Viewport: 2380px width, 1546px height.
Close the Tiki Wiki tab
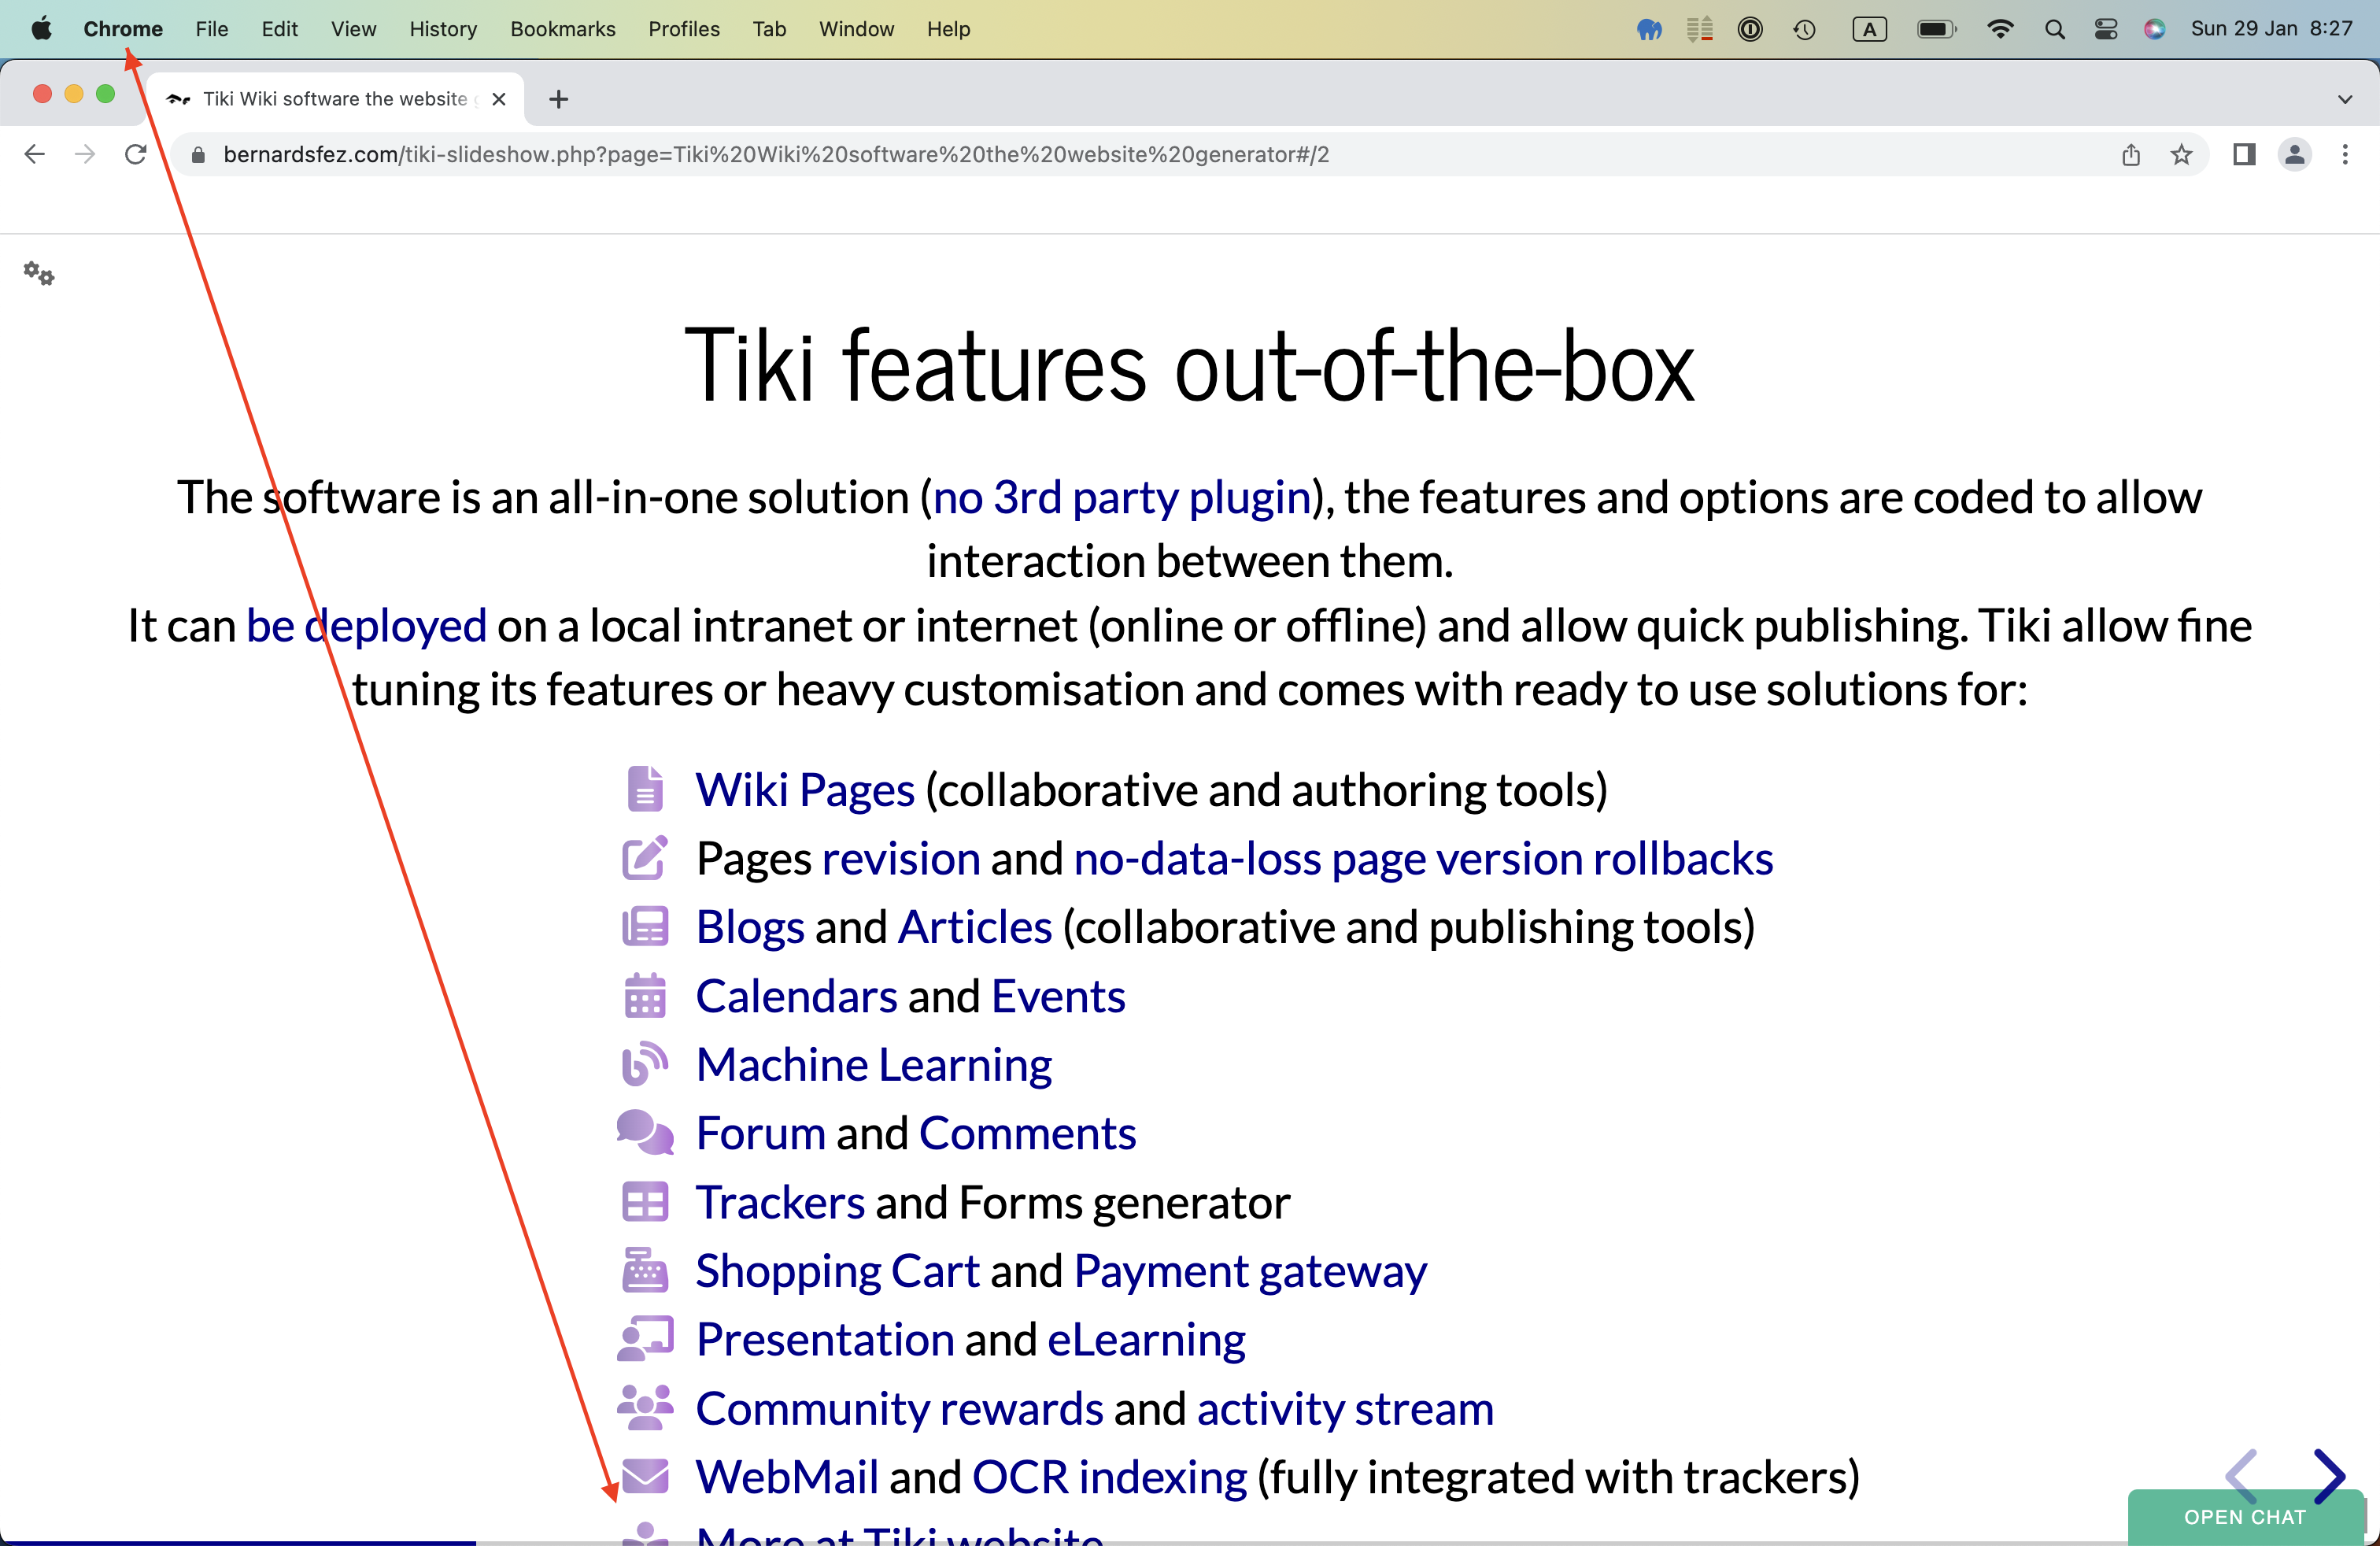click(x=499, y=99)
